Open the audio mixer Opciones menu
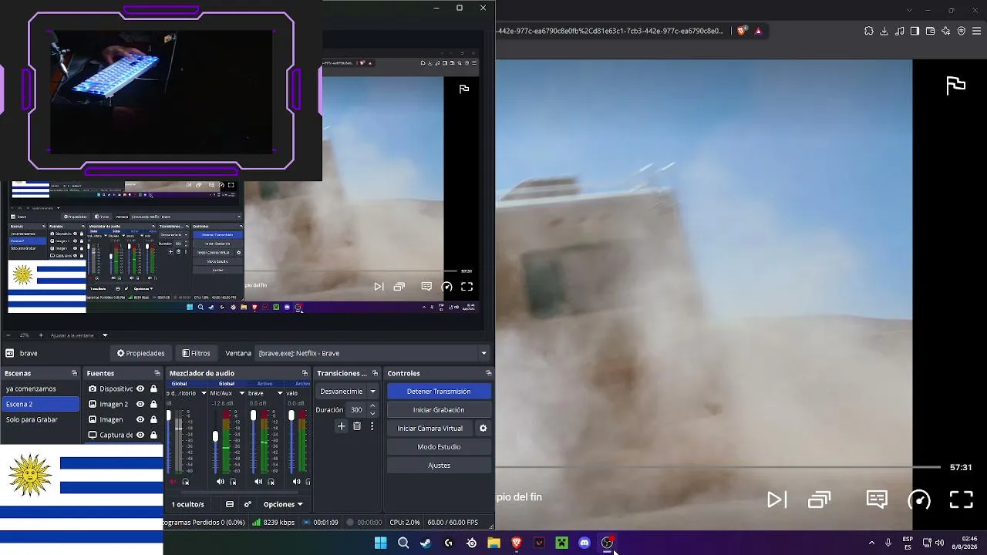 click(283, 504)
